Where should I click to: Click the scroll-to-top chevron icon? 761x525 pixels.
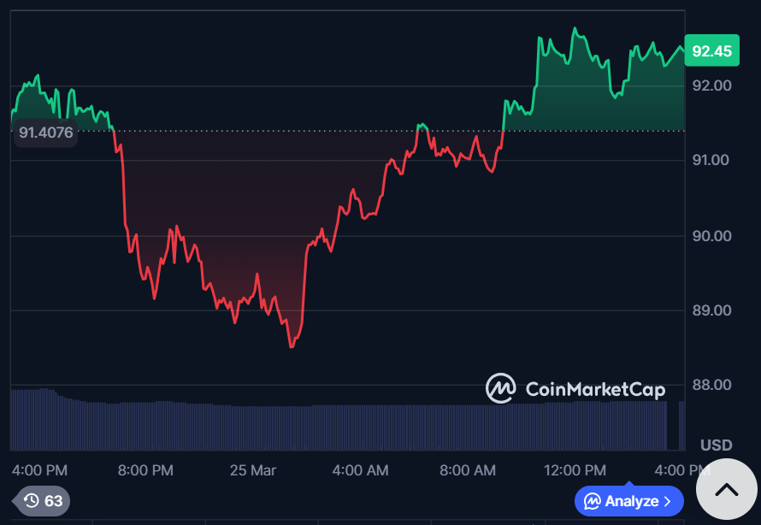[726, 490]
